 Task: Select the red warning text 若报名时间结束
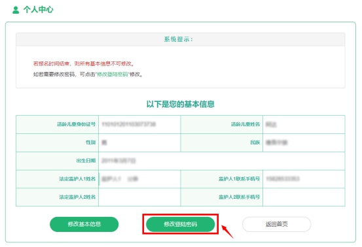(83, 63)
